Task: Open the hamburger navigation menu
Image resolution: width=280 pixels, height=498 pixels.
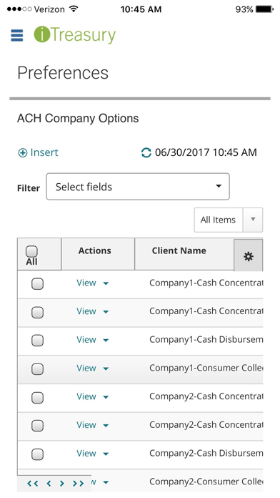Action: [x=17, y=35]
